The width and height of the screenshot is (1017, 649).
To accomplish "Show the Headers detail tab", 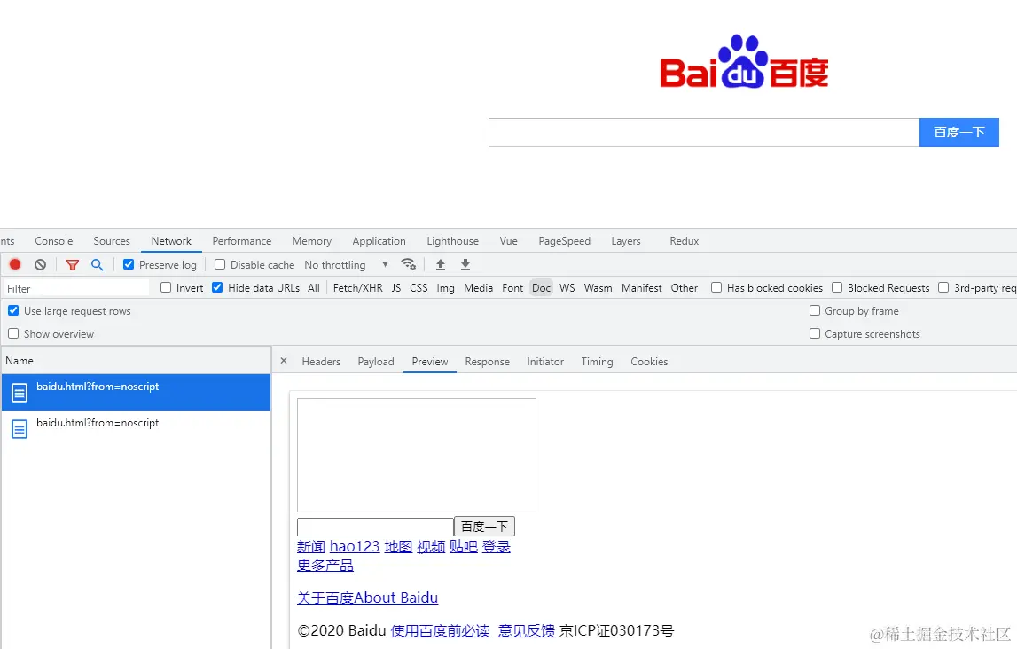I will click(321, 361).
